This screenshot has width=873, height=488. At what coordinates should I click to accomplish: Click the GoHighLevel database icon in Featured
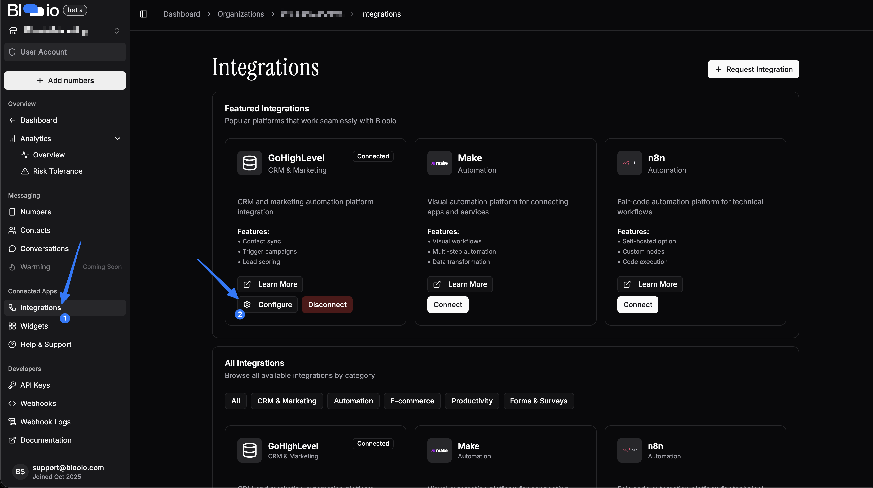point(249,163)
